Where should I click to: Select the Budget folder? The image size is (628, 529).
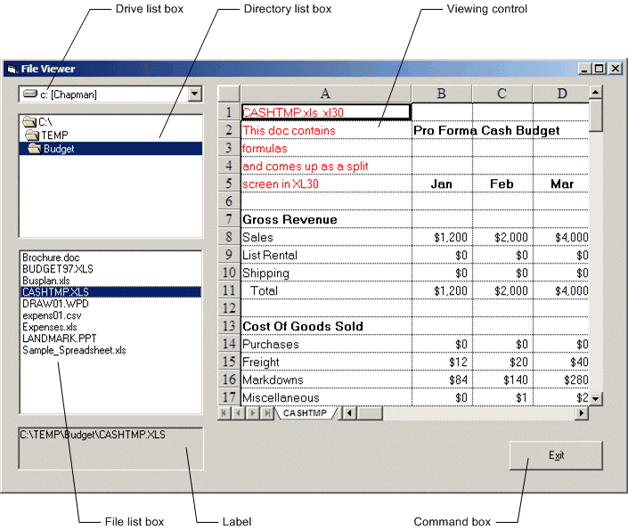pos(58,149)
